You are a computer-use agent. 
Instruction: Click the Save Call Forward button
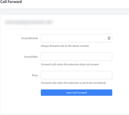click(x=77, y=93)
